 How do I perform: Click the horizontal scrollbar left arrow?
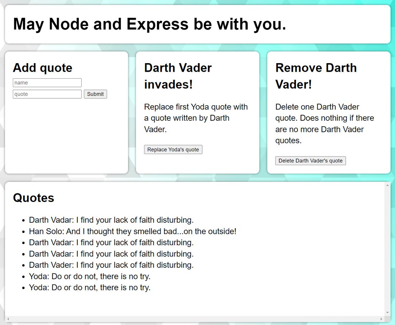(8, 319)
